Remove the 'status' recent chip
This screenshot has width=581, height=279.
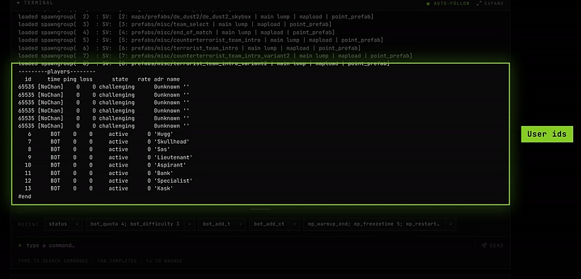pyautogui.click(x=77, y=224)
